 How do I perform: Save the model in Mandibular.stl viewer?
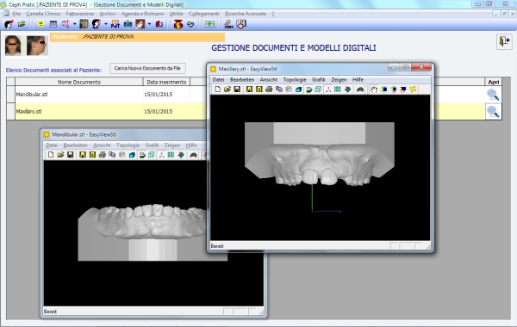point(71,155)
